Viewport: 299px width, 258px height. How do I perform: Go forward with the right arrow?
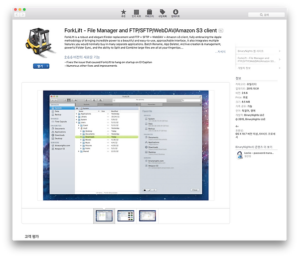click(23, 14)
